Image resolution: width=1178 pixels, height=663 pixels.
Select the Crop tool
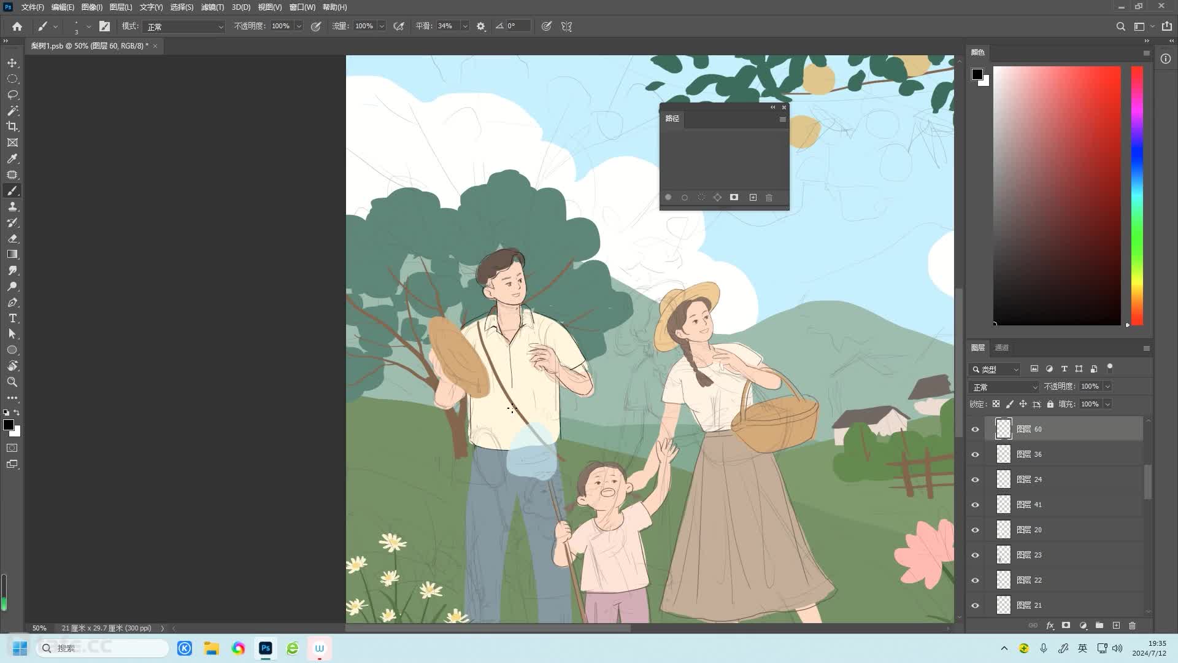[x=12, y=127]
